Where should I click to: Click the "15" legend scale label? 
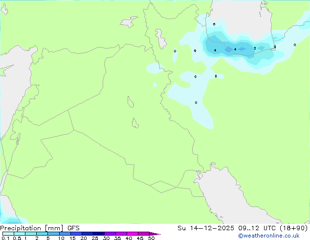point(72,238)
